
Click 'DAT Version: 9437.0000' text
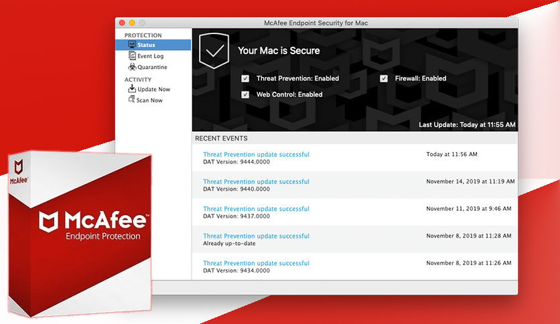click(x=236, y=216)
